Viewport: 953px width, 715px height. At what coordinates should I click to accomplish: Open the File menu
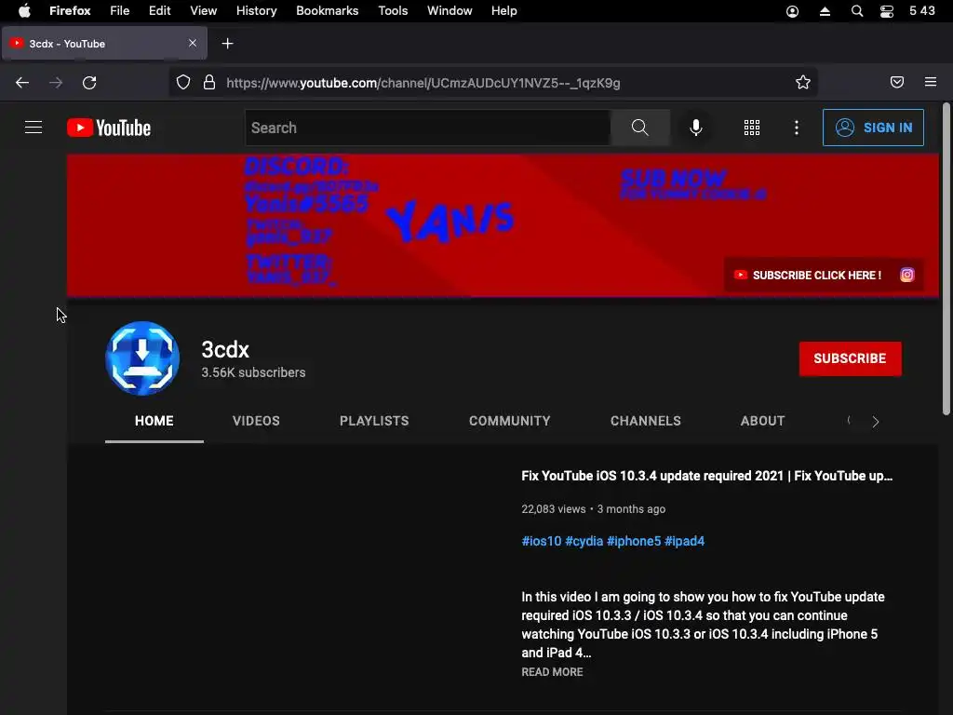pyautogui.click(x=120, y=11)
